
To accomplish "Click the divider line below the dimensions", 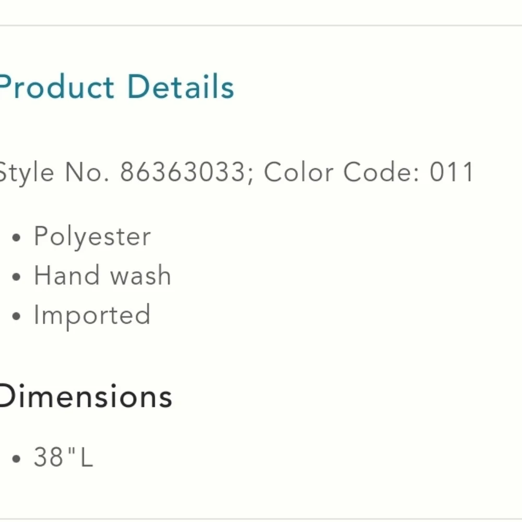I will point(261,519).
